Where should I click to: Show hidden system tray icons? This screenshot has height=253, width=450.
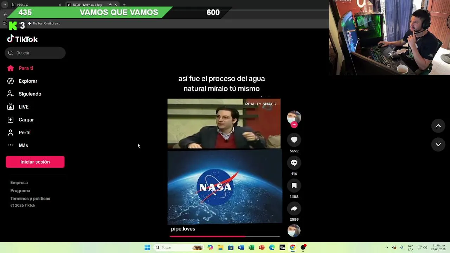(387, 247)
